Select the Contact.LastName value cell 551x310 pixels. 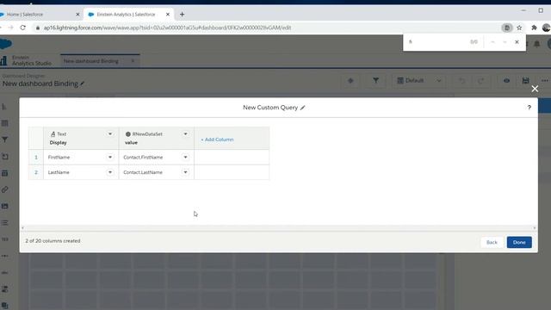[157, 172]
